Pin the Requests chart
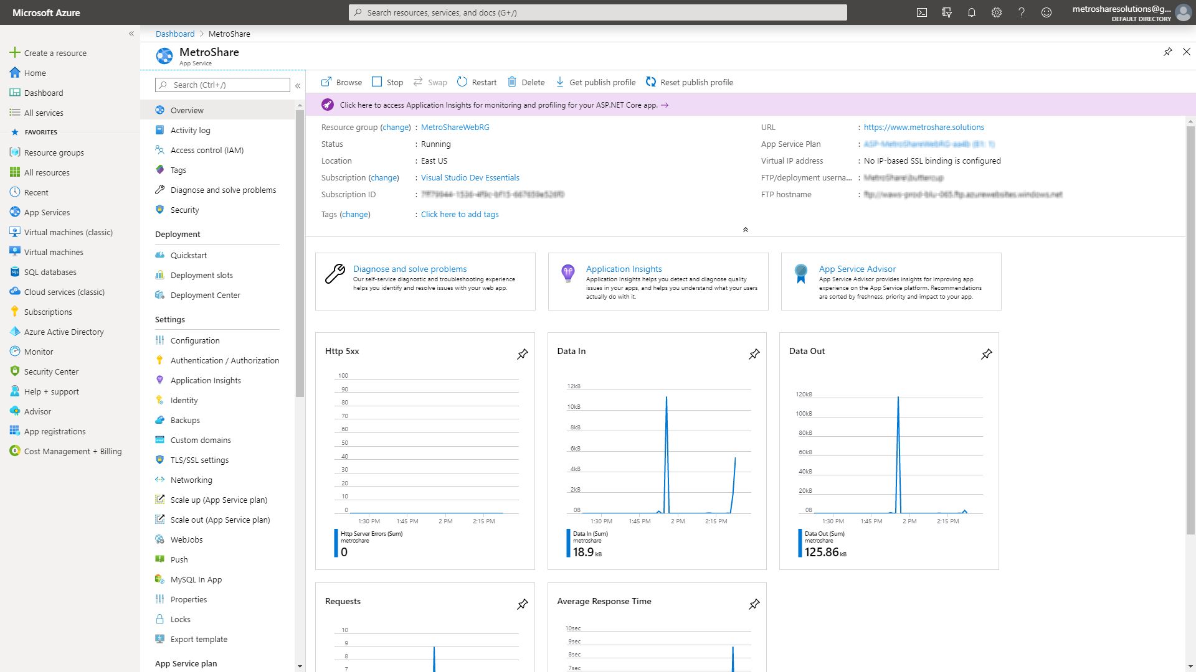This screenshot has height=672, width=1196. click(x=523, y=604)
